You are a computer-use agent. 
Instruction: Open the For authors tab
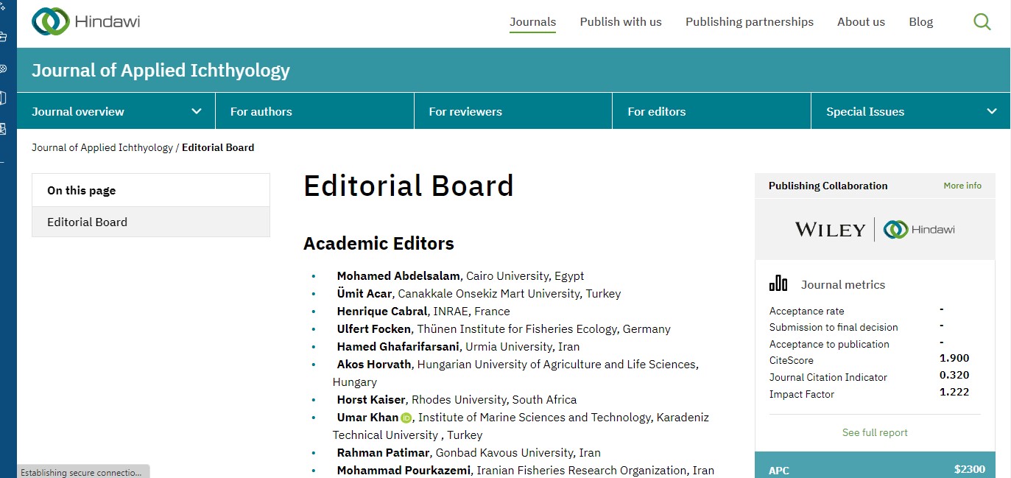(261, 112)
